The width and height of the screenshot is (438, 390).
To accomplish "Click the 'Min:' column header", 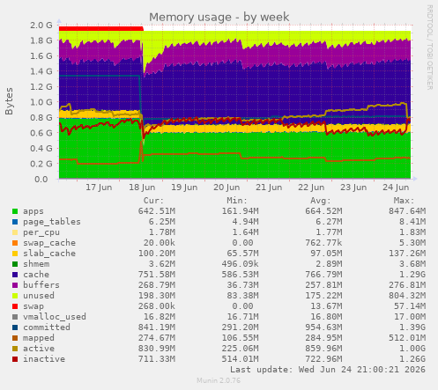I will [x=237, y=201].
